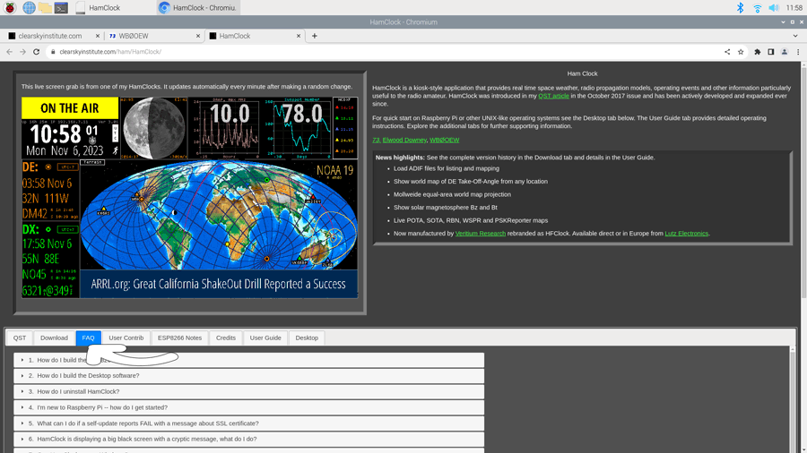This screenshot has width=807, height=453.
Task: Open the Chromium profile avatar
Action: tap(785, 52)
